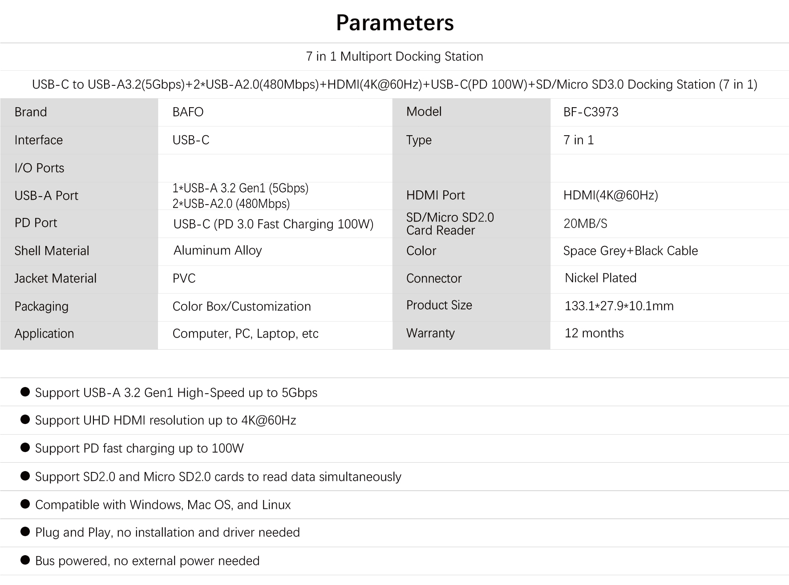Click the 'SD/Micro SD2.0 Card Reader' label
The image size is (789, 585).
tap(450, 224)
